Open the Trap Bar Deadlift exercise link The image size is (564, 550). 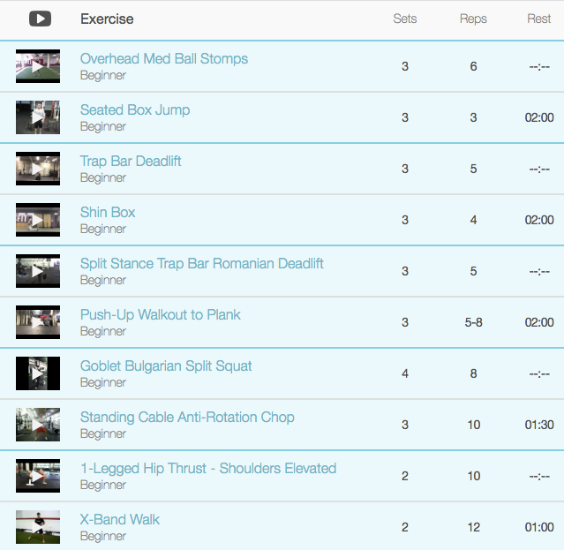point(131,162)
